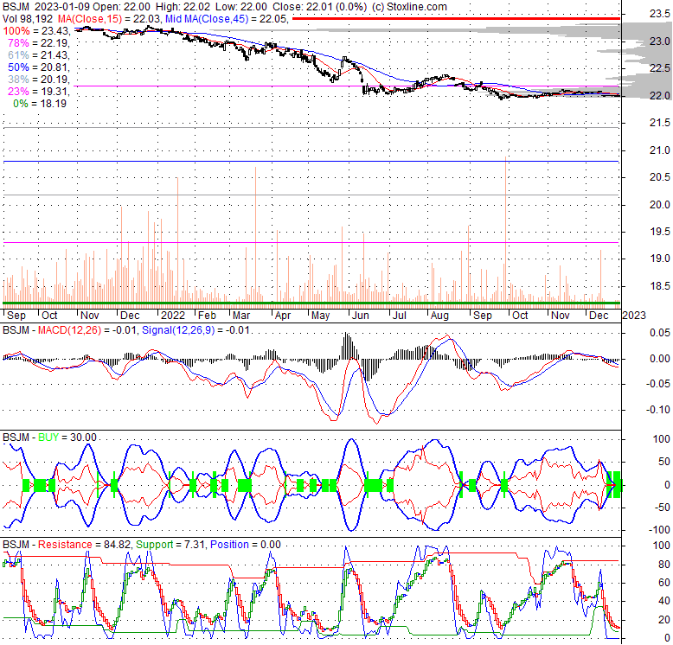Click the Feb label on time axis

pyautogui.click(x=207, y=316)
